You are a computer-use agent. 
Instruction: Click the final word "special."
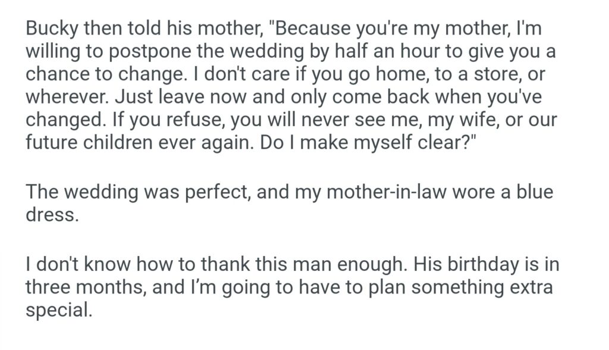59,310
